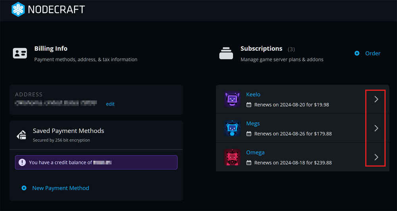Select the blue Megs robot avatar
This screenshot has height=211, width=397.
tap(232, 129)
